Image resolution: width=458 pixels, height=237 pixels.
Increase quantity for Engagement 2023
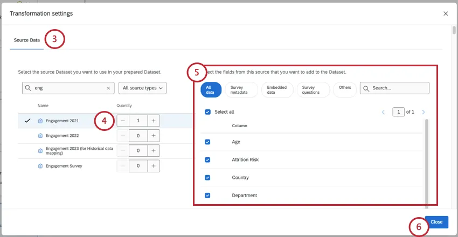tap(154, 151)
